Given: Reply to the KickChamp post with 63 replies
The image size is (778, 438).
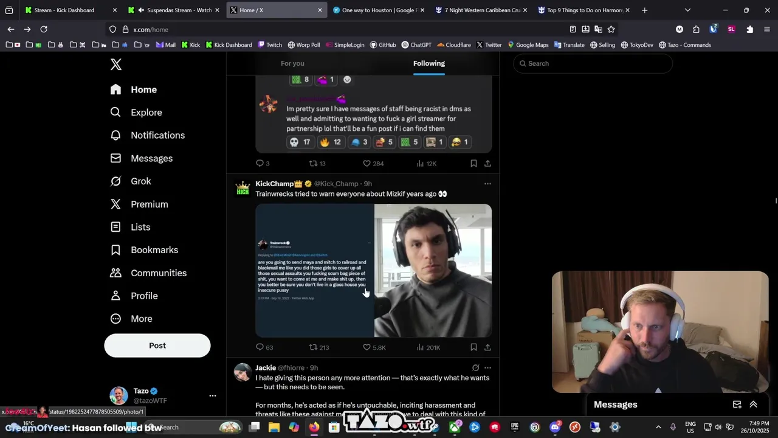Looking at the screenshot, I should tap(264, 347).
